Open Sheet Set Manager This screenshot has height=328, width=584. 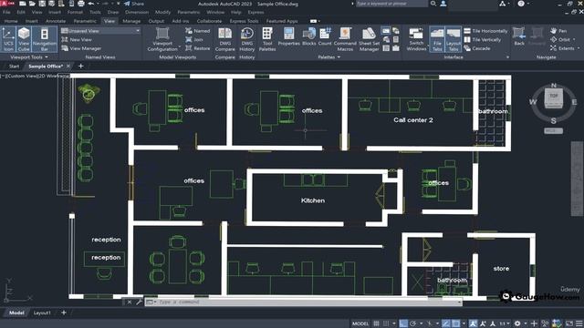[369, 39]
